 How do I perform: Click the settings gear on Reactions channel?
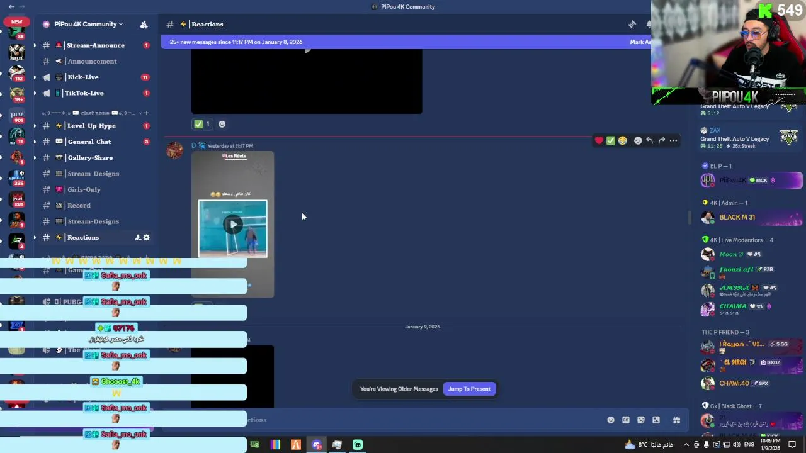147,237
